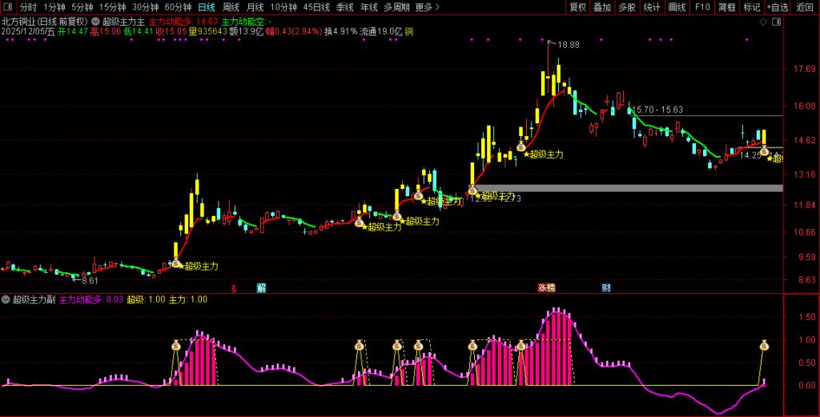Expand the 超级主力主 main indicator dropdown
This screenshot has width=820, height=417.
(96, 22)
